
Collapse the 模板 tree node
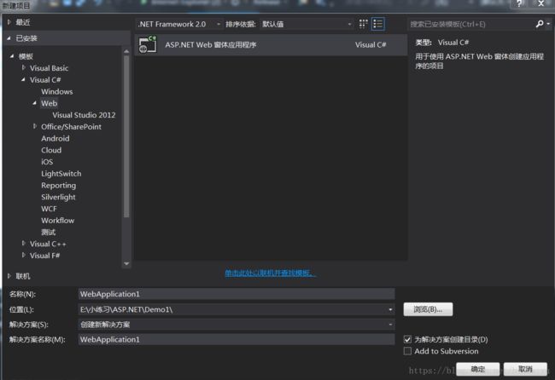tap(12, 56)
